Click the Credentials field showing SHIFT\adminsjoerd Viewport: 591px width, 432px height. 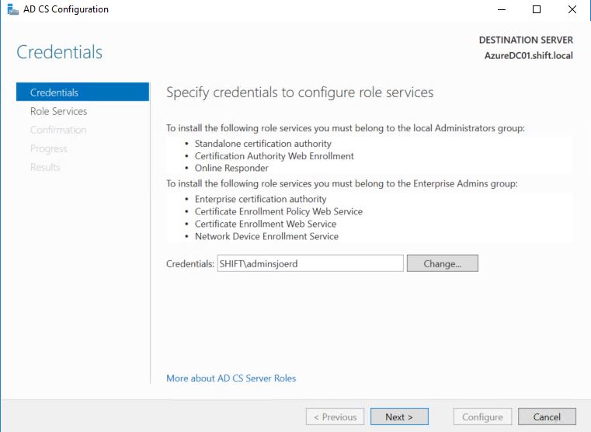point(310,263)
